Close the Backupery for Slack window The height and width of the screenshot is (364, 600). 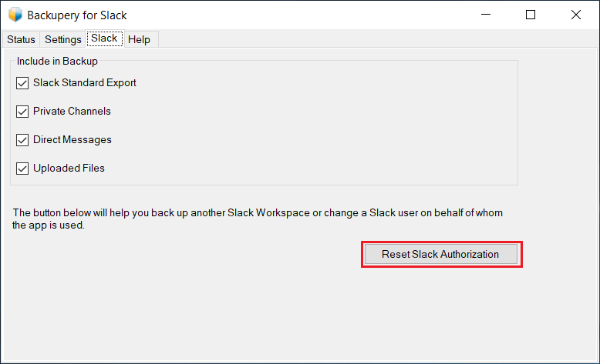tap(576, 15)
